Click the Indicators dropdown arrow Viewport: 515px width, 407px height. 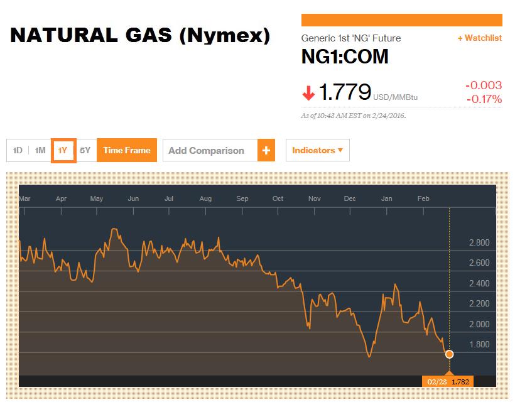coord(340,150)
